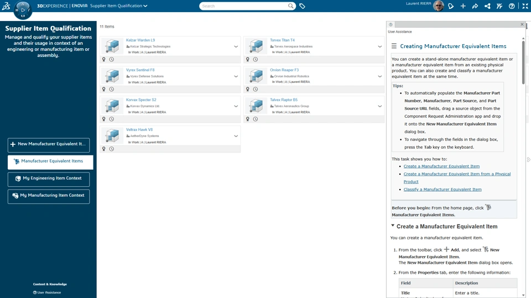Click clock icon under Orvion Reaper F3

(256, 89)
